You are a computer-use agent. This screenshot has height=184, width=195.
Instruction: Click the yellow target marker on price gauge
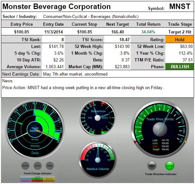pos(185,141)
